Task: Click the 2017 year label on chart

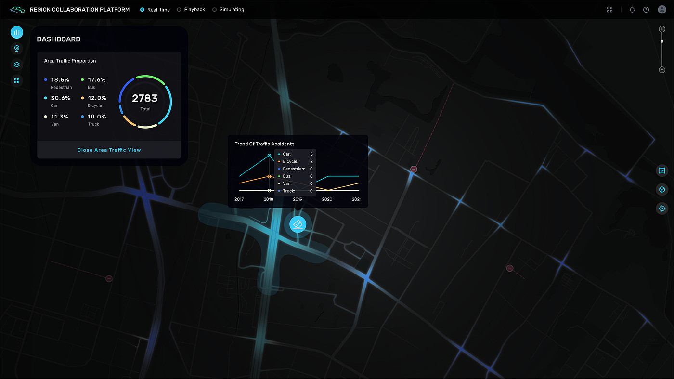Action: pyautogui.click(x=239, y=199)
